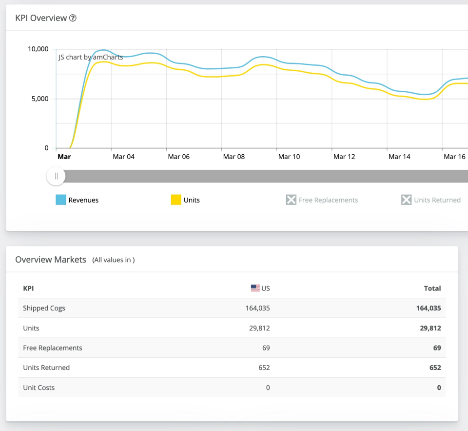Click the Overview Markets heading
468x431 pixels.
pos(51,260)
